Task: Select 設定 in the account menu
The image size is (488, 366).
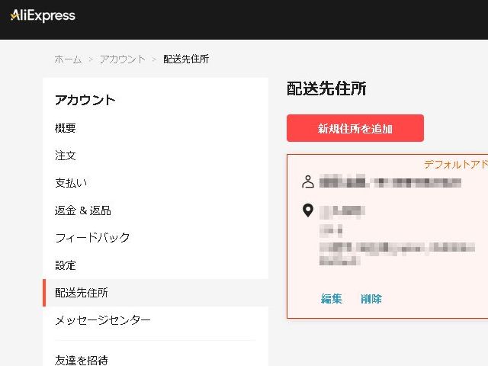Action: [66, 265]
